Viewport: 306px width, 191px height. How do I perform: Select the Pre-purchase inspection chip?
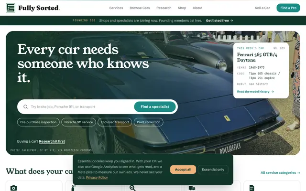pos(38,122)
